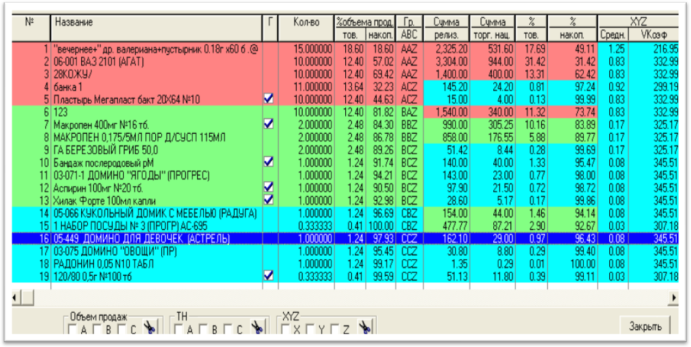The height and width of the screenshot is (347, 691).
Task: Tick the X checkbox in XYZ group
Action: coord(285,330)
